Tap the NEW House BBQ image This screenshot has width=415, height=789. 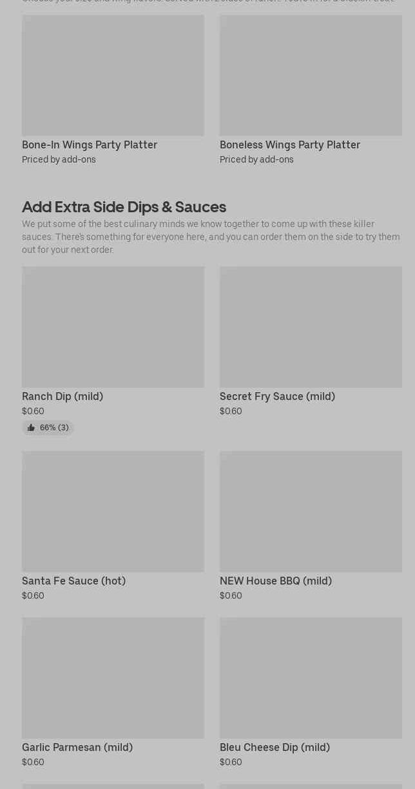pyautogui.click(x=311, y=512)
